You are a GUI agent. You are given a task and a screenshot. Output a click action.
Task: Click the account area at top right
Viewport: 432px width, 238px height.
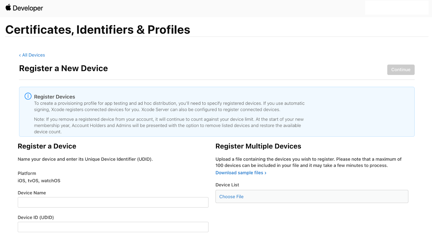(x=396, y=8)
